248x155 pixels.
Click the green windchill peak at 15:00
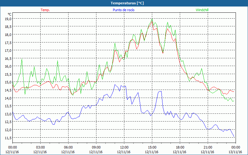(152, 19)
